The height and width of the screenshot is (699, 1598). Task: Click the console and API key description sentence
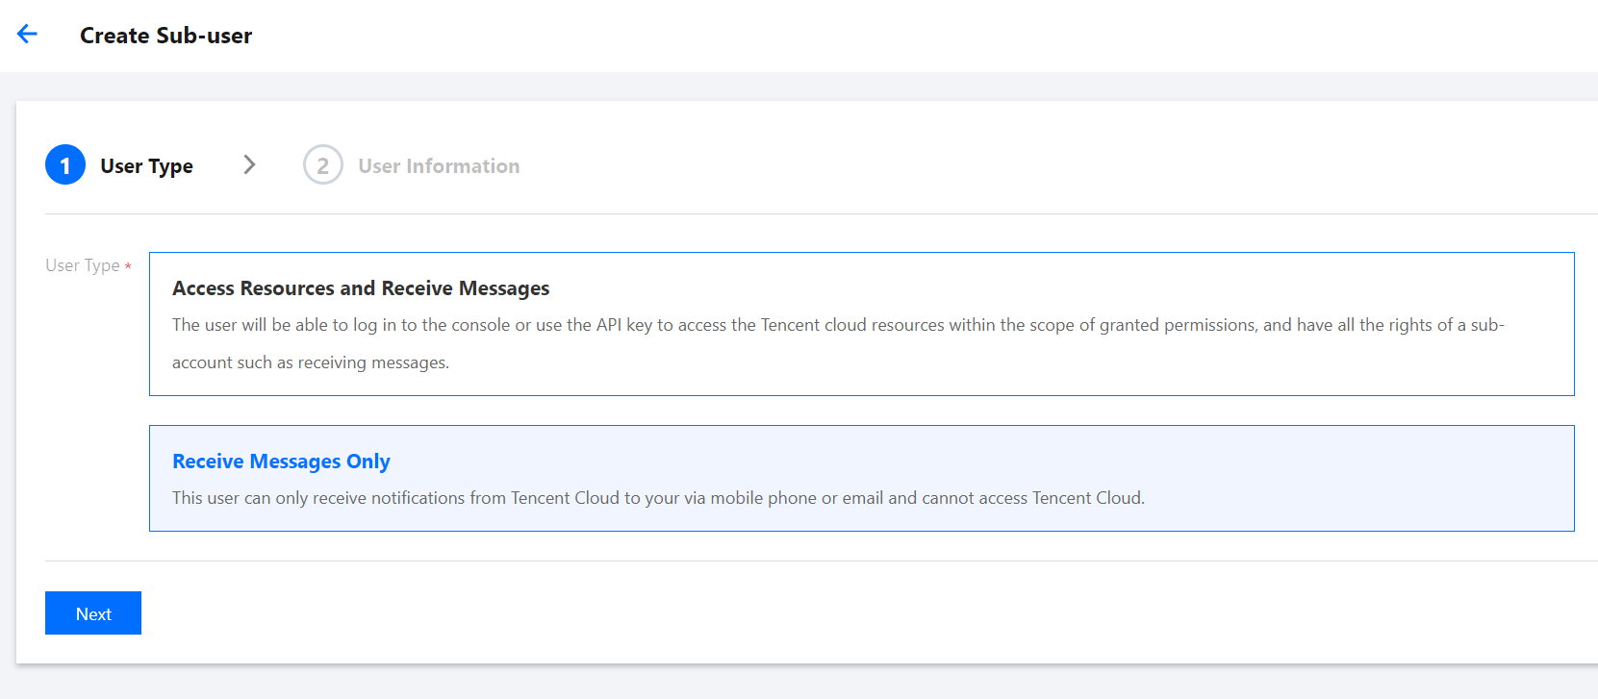coord(837,325)
